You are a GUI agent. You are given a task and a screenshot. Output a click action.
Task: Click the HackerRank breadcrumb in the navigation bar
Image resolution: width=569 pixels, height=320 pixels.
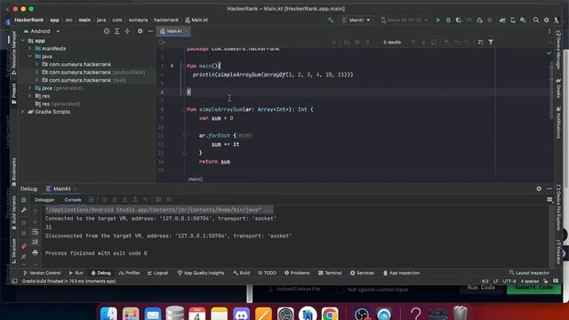coord(28,20)
